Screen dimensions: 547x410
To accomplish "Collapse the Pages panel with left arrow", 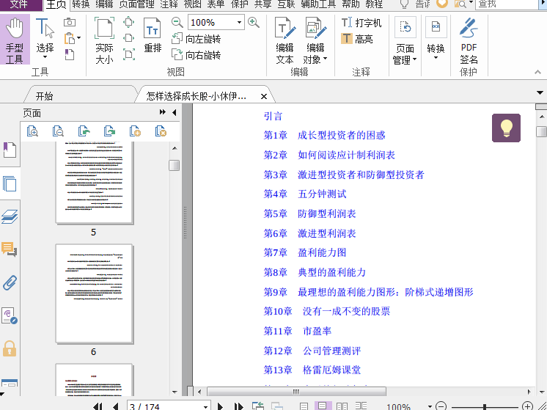I will 174,112.
